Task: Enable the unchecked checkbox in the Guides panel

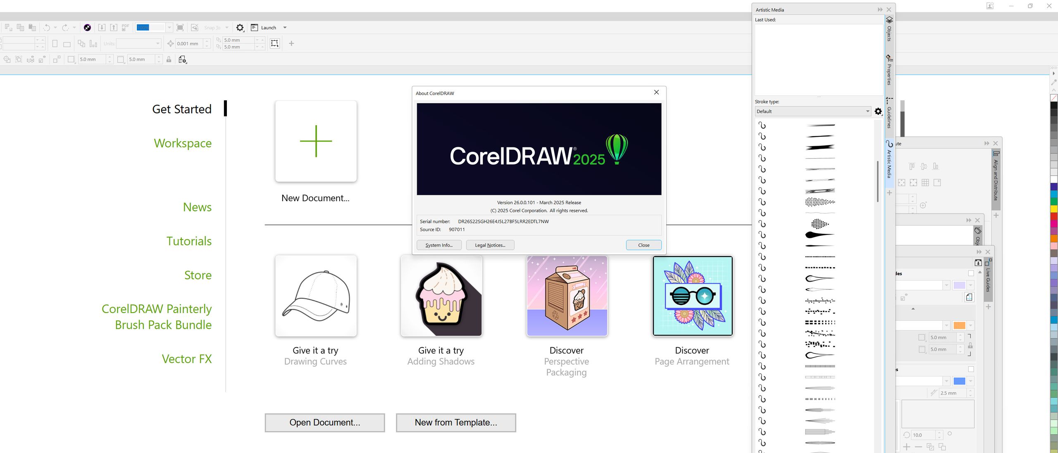Action: click(971, 273)
